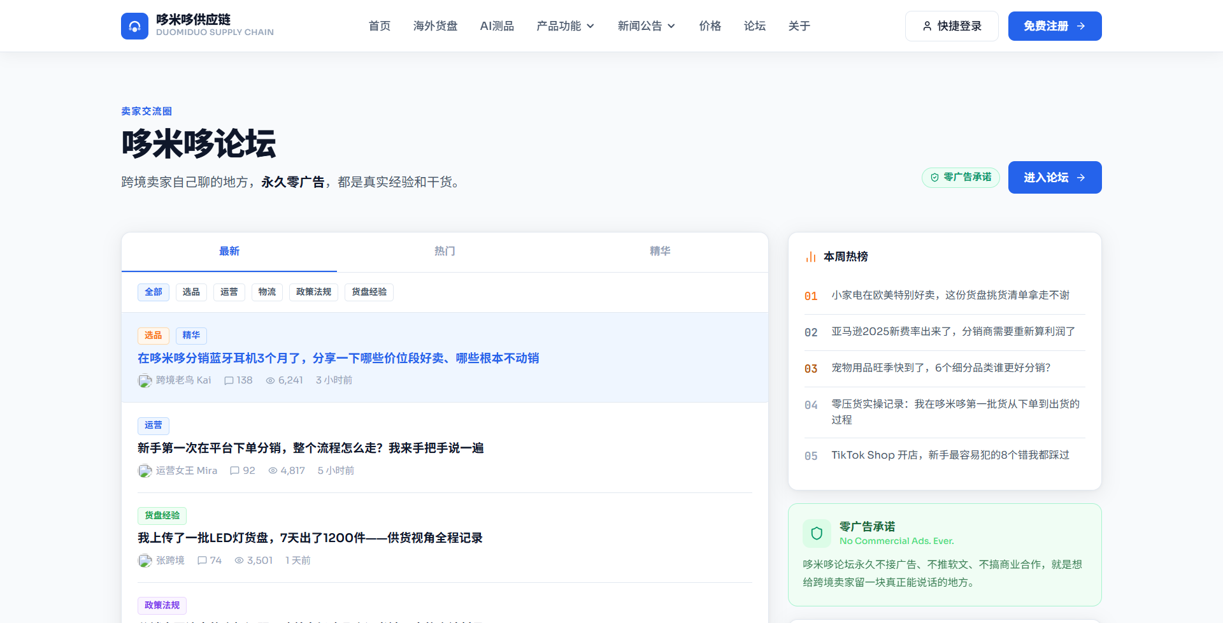Image resolution: width=1223 pixels, height=623 pixels.
Task: Click the eye icon showing 3,501 views
Action: 239,561
